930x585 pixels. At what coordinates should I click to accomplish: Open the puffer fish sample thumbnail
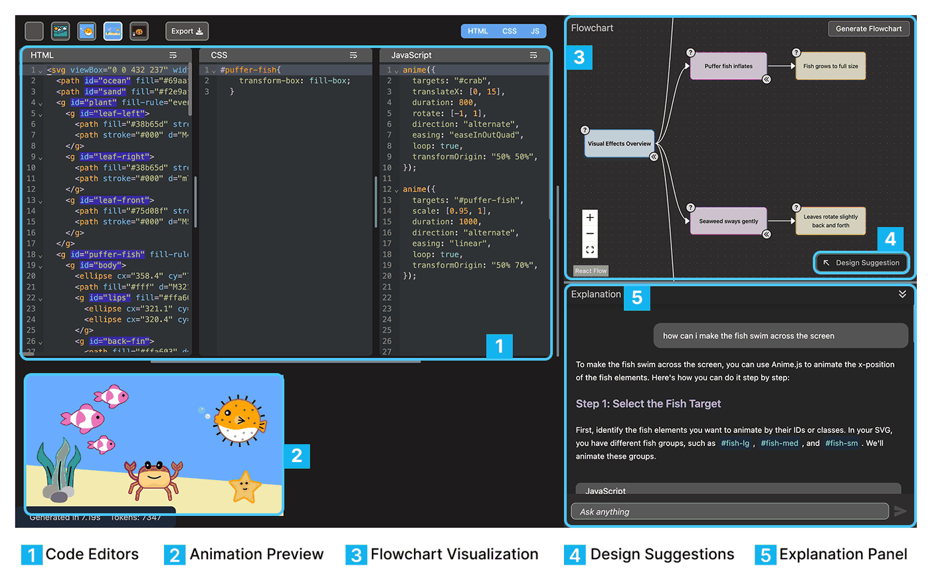(x=86, y=31)
